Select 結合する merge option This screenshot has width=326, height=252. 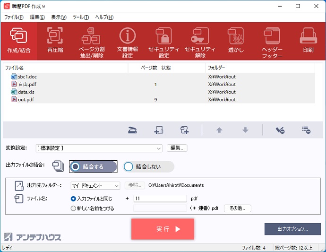(93, 166)
